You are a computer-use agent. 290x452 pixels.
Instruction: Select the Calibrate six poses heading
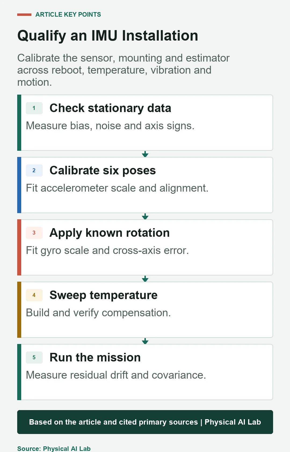pyautogui.click(x=103, y=170)
